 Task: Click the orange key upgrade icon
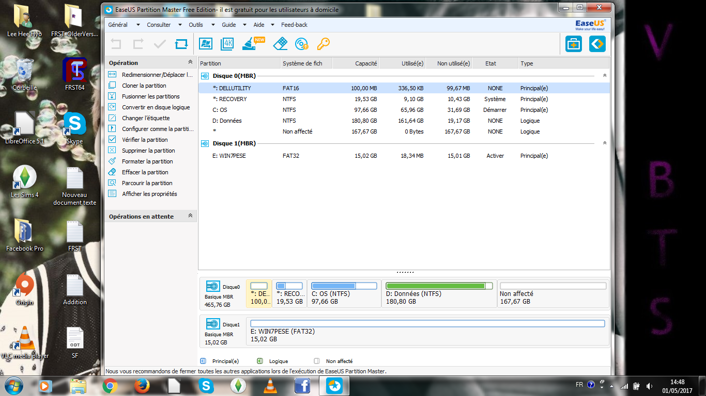pyautogui.click(x=324, y=44)
